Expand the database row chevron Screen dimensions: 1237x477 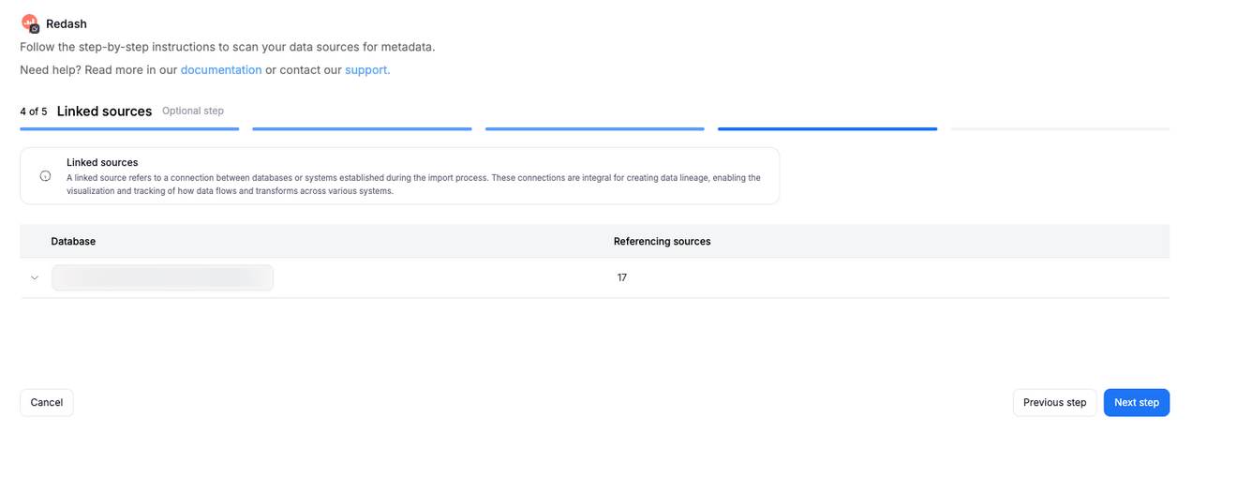[35, 277]
